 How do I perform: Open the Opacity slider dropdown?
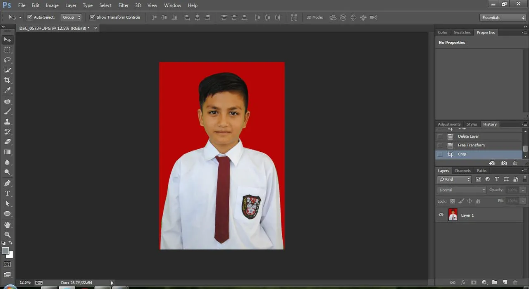tap(523, 190)
